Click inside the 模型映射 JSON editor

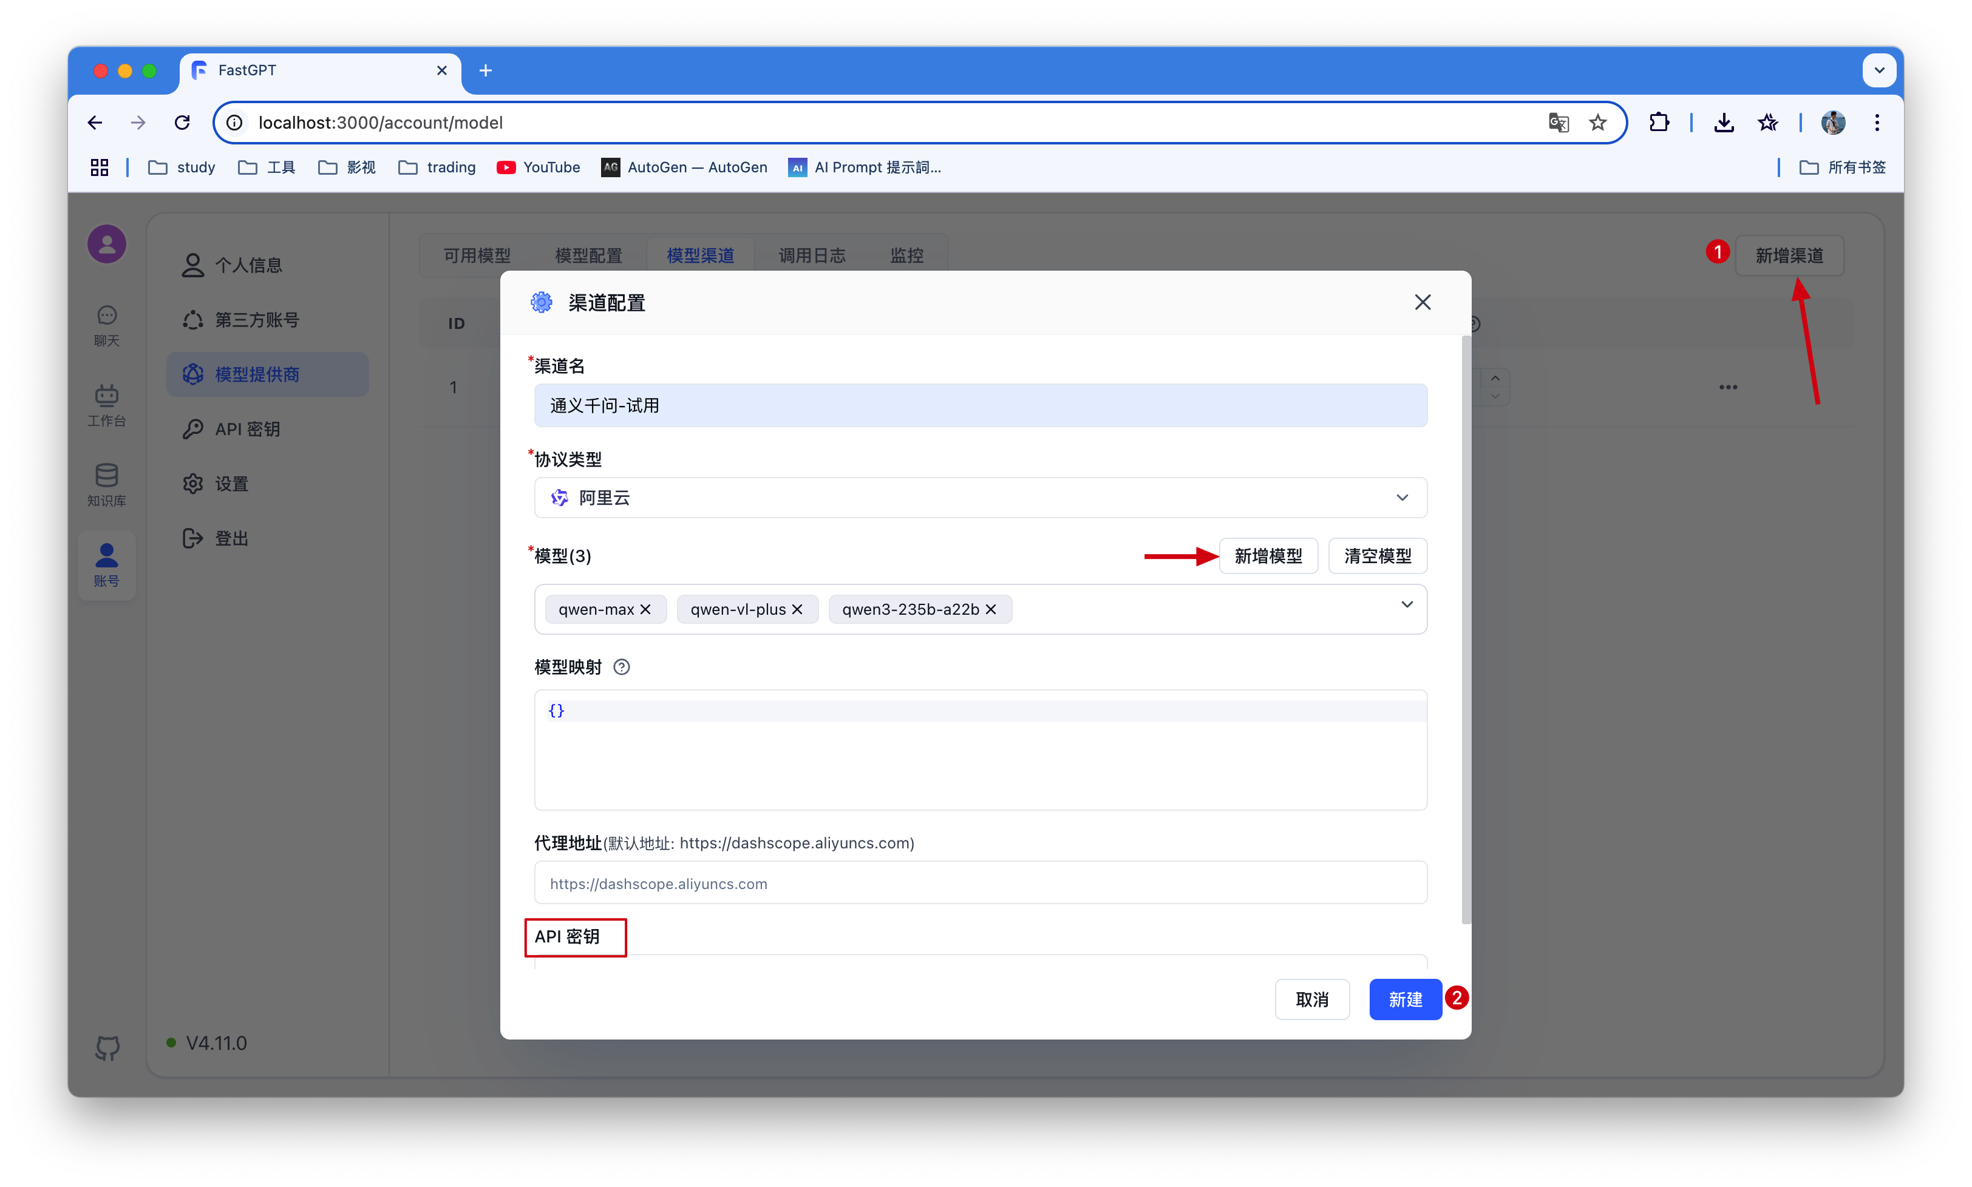click(x=980, y=749)
